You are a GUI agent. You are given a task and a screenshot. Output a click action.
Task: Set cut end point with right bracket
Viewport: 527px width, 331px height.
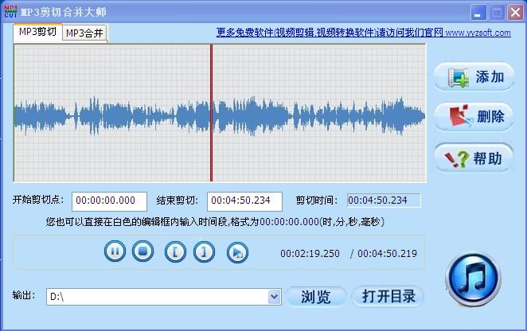click(x=205, y=252)
